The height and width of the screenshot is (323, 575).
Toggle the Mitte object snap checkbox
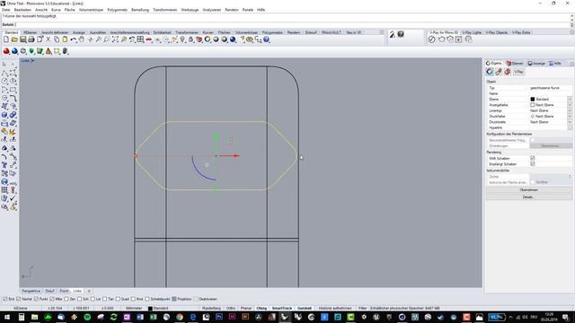coord(52,299)
